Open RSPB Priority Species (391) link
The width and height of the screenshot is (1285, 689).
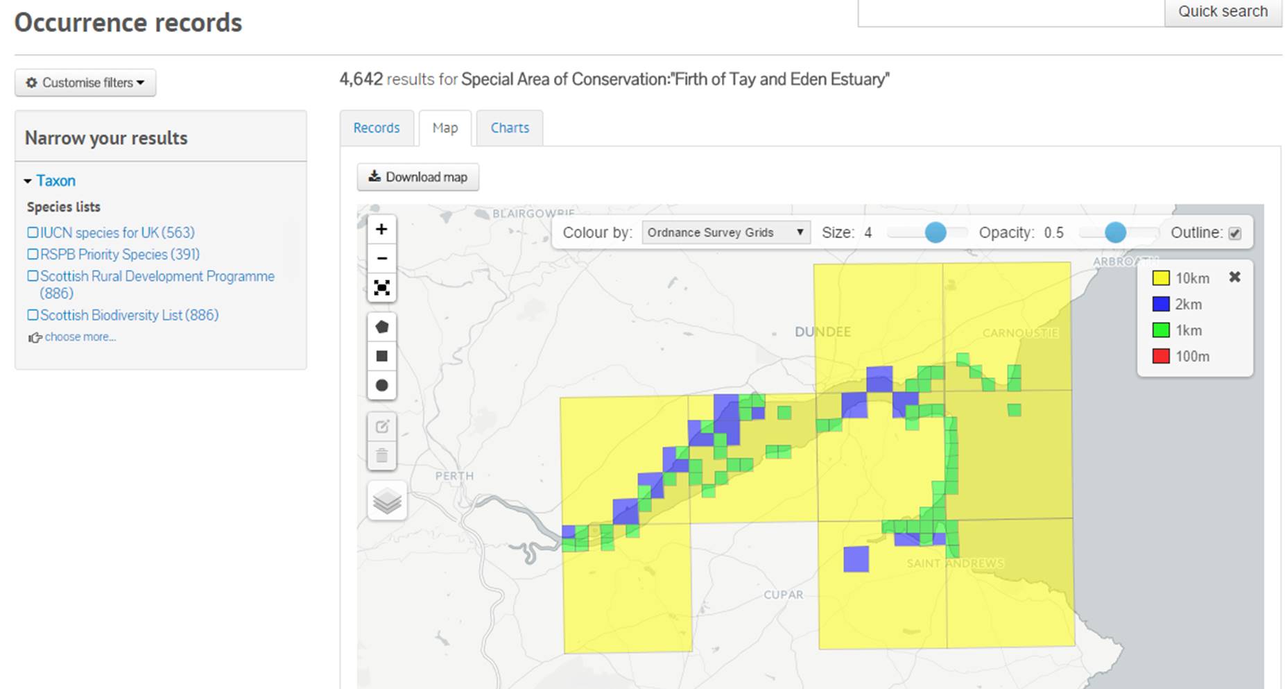120,254
